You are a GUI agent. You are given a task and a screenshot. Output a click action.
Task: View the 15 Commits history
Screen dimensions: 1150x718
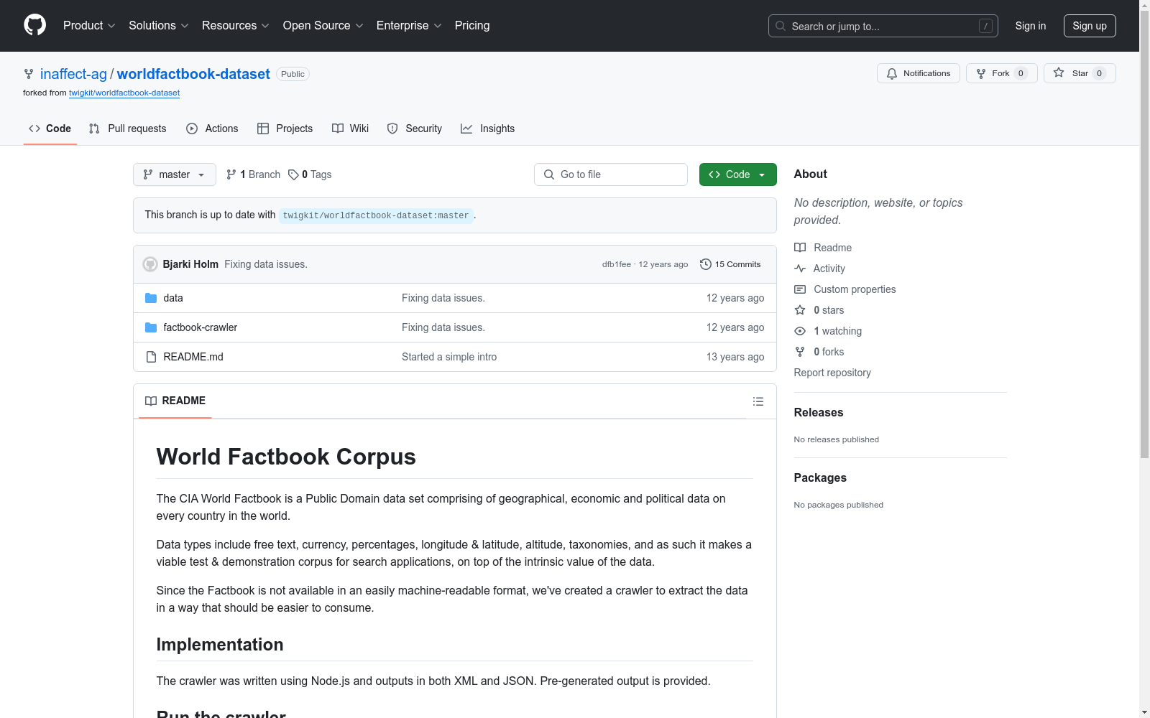(x=730, y=264)
